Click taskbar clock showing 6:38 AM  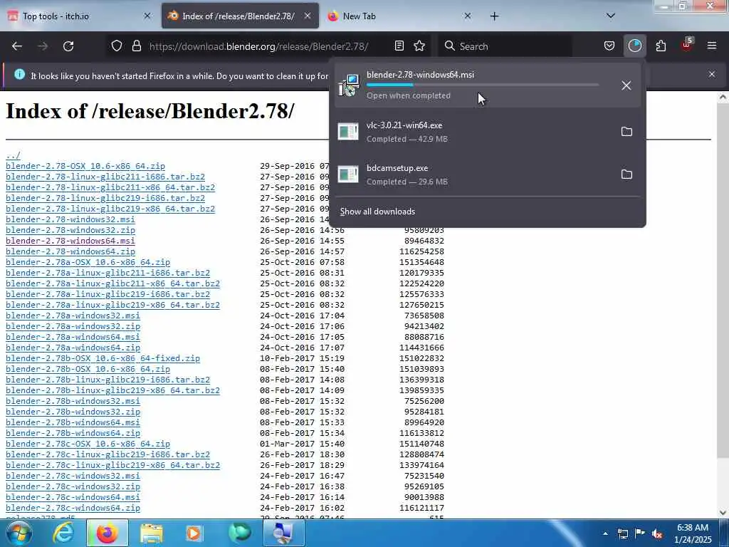click(x=692, y=533)
